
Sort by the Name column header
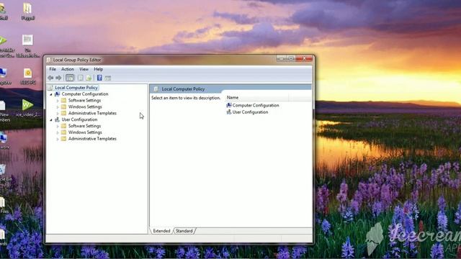257,98
